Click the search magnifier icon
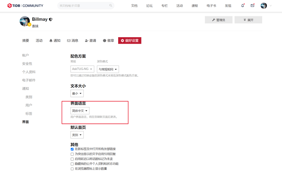The width and height of the screenshot is (282, 172). [x=111, y=6]
